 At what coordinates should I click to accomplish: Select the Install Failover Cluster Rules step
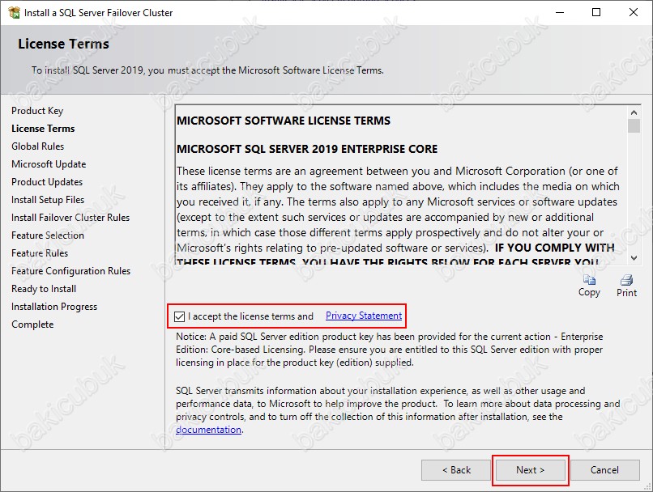pyautogui.click(x=70, y=218)
